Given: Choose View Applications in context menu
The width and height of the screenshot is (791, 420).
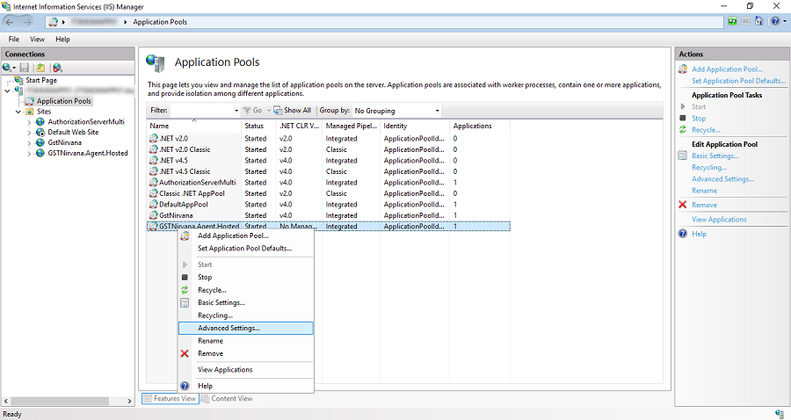Looking at the screenshot, I should [x=246, y=370].
